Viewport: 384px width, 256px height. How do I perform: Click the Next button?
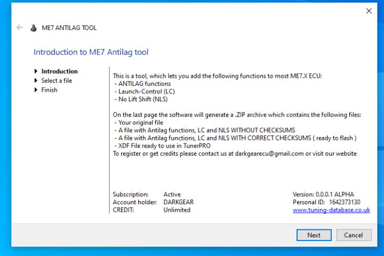click(x=314, y=235)
